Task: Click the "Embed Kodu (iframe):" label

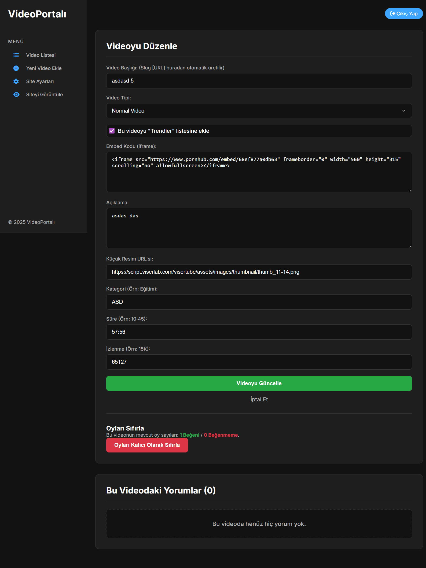Action: click(131, 146)
